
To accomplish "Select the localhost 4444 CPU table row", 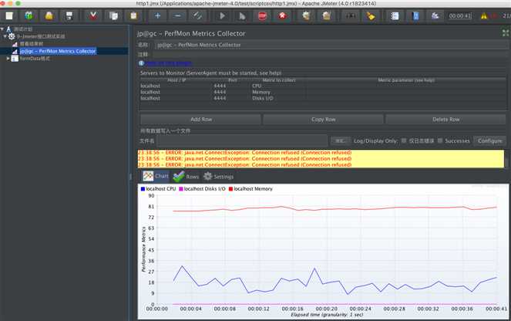I will 323,86.
